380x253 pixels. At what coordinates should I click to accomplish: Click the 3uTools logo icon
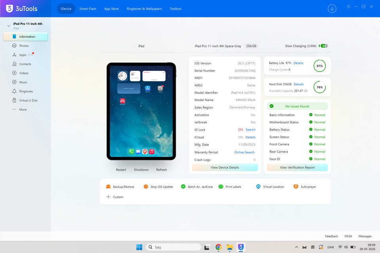(9, 8)
